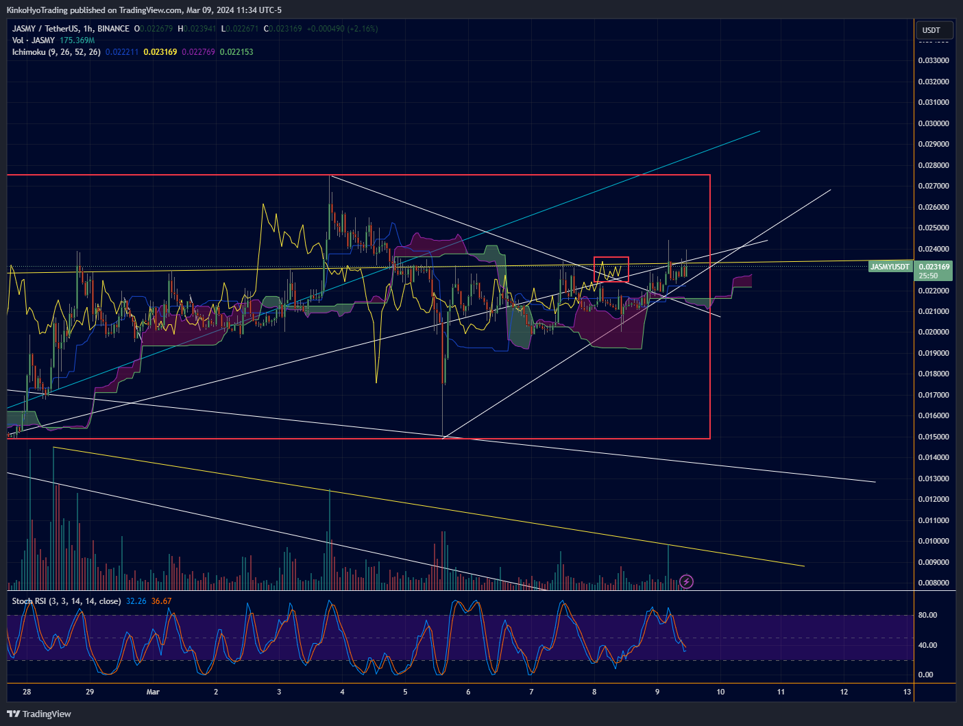Open the USDT currency selector
This screenshot has width=963, height=726.
pyautogui.click(x=934, y=30)
